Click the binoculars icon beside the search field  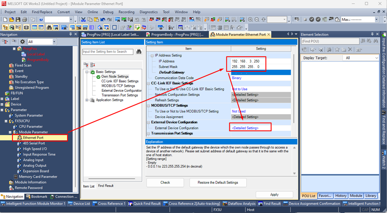[139, 51]
